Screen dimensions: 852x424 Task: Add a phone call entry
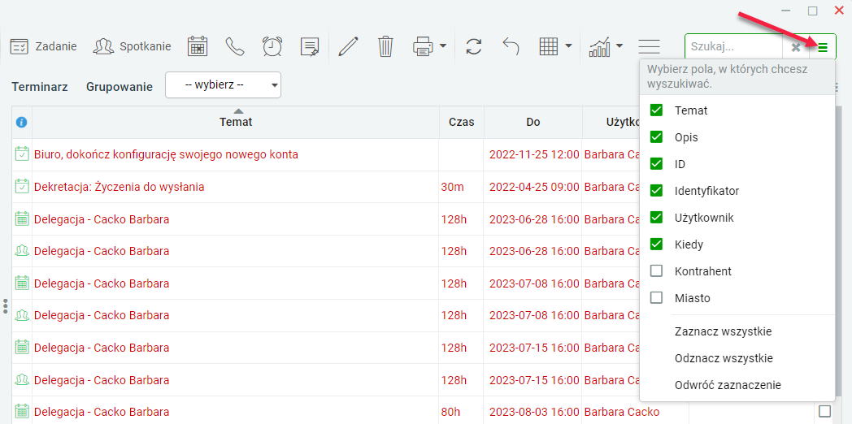235,46
